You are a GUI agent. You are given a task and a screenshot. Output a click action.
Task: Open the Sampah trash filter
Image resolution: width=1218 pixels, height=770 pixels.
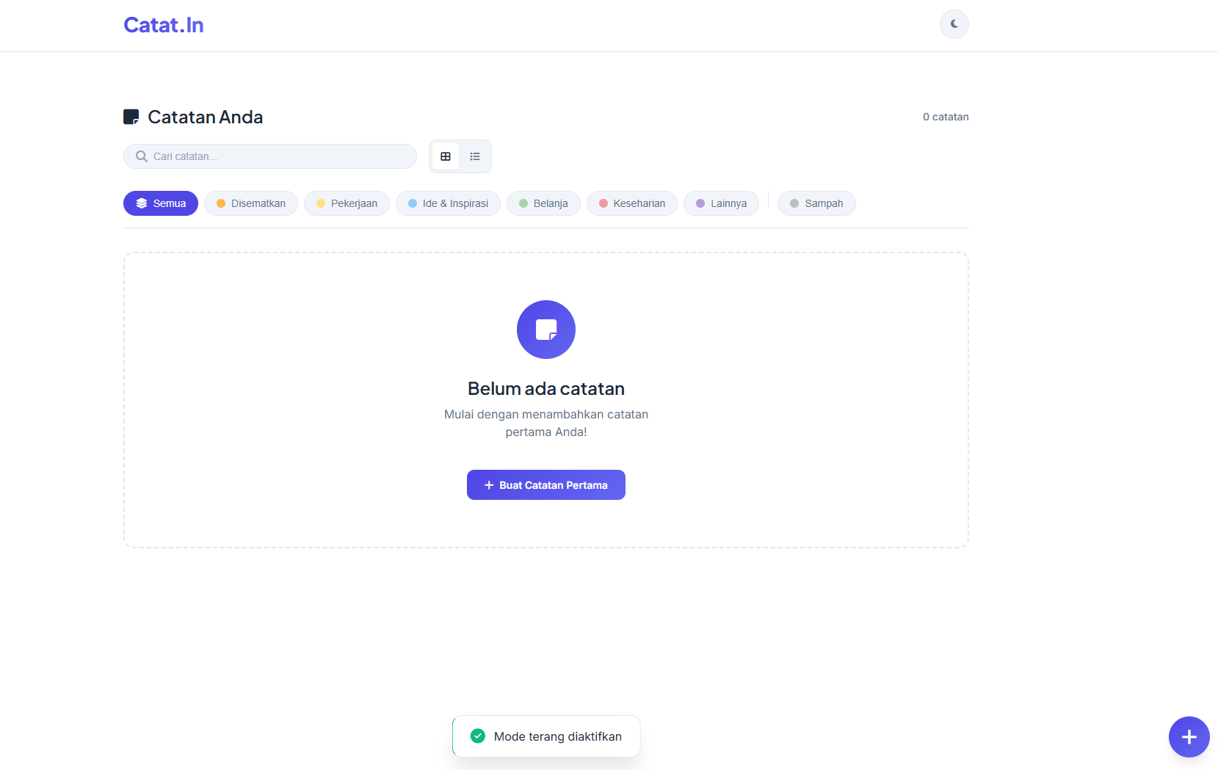click(816, 203)
